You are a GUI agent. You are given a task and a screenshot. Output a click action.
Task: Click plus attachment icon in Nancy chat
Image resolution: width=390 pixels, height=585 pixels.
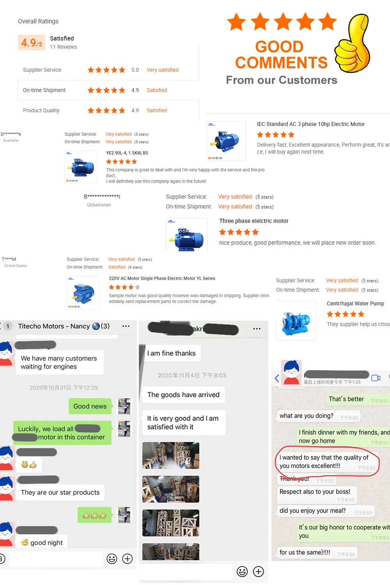(128, 559)
